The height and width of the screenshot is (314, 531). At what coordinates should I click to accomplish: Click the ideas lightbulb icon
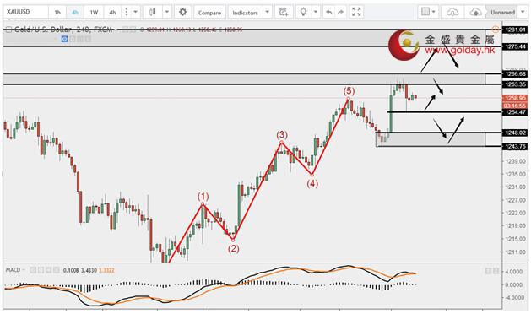click(x=303, y=12)
